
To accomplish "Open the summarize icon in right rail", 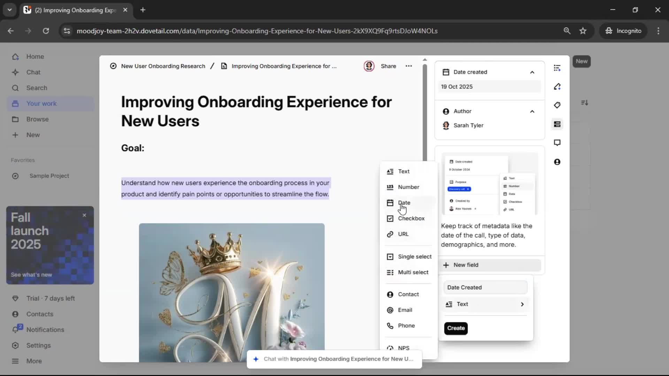I will point(557,68).
